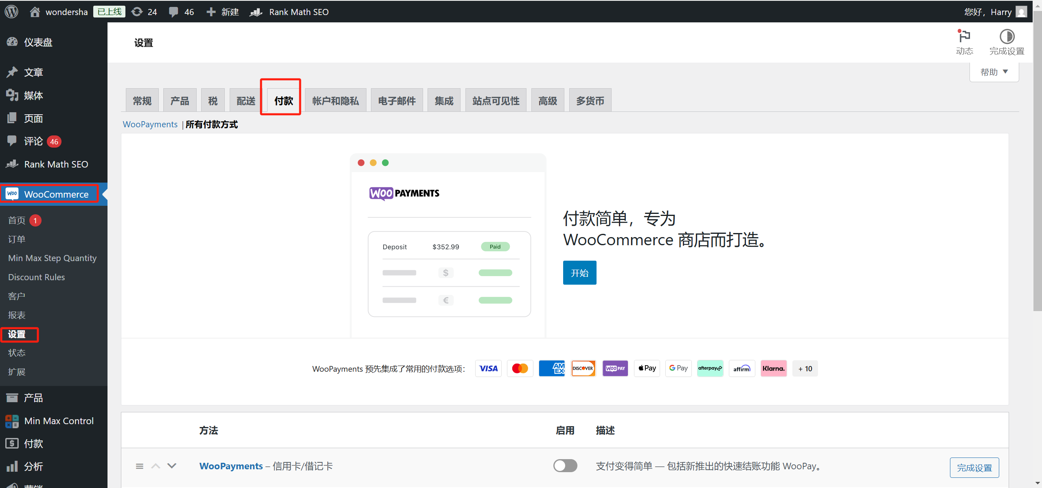Open 媒体 via its sidebar icon
Screen dimensions: 1042x488
(x=12, y=95)
